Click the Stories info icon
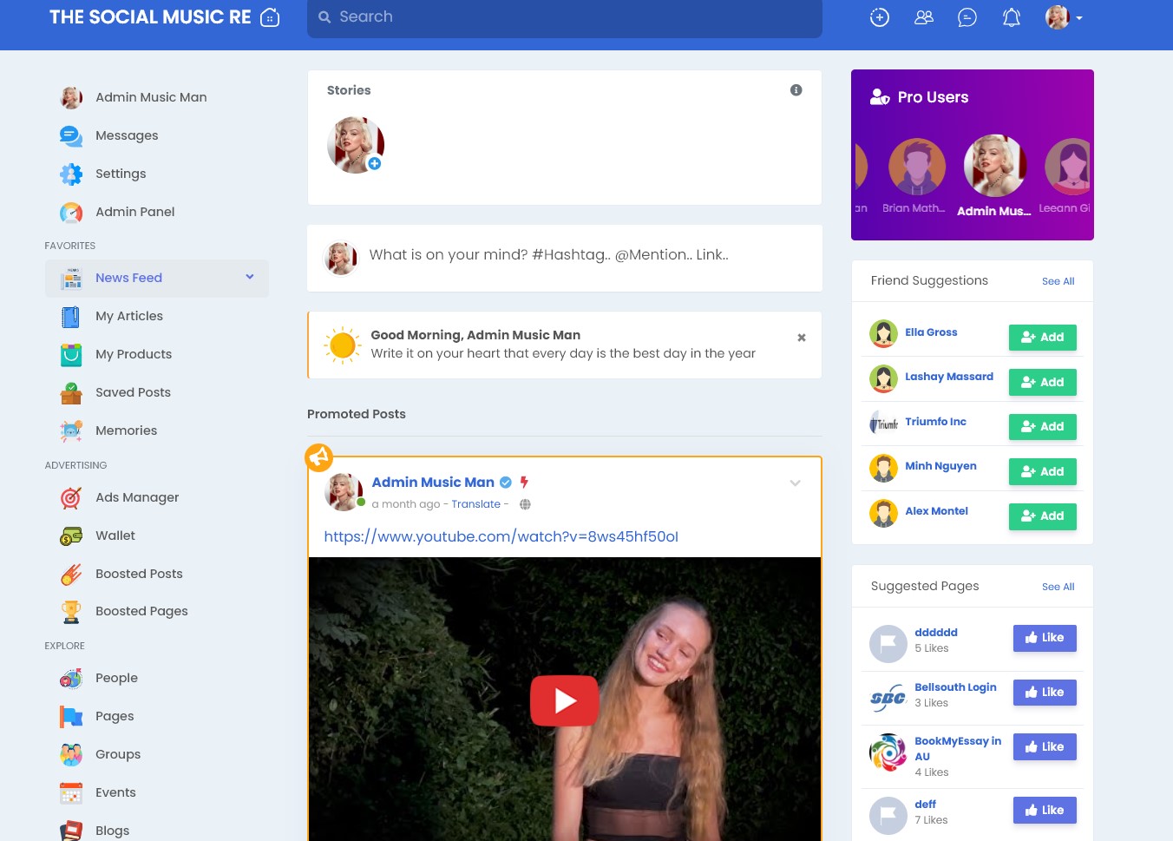Screen dimensions: 1173x841 point(796,90)
